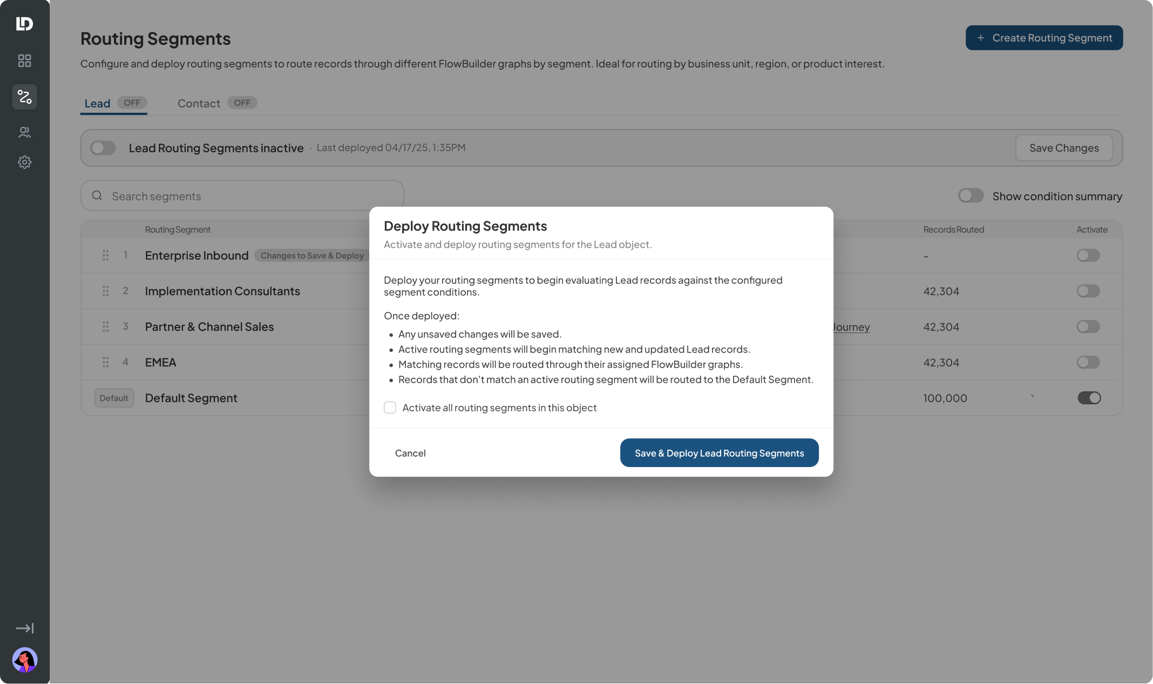Viewport: 1153px width, 684px height.
Task: Switch to the Lead tab
Action: coord(114,103)
